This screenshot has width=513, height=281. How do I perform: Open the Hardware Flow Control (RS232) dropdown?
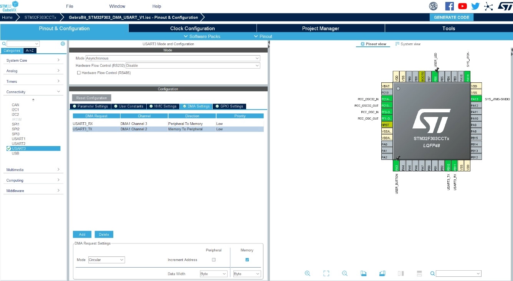[193, 66]
